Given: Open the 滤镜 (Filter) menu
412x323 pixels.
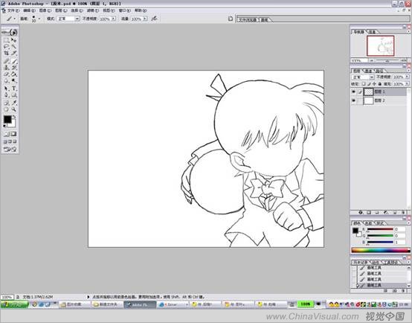Looking at the screenshot, I should tap(93, 10).
